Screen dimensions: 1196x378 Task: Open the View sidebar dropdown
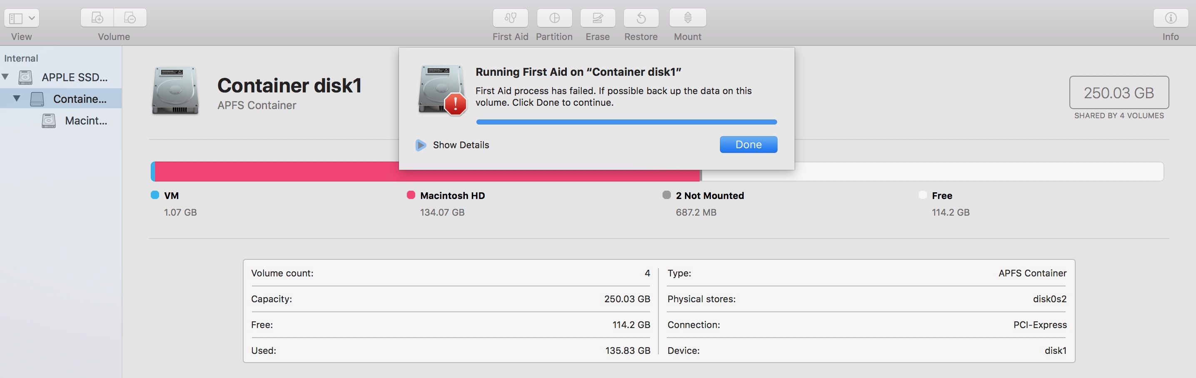[x=21, y=18]
